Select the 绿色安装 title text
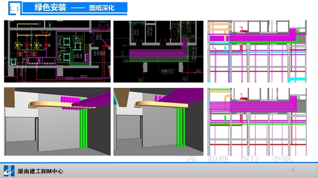This screenshot has height=178, width=318. 50,8
